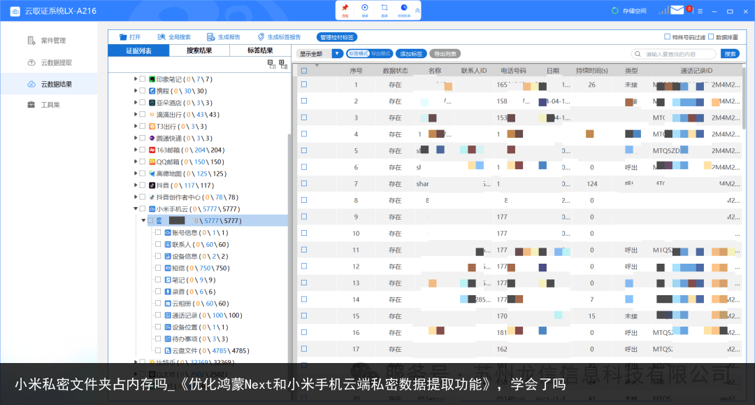The image size is (755, 405).
Task: Check the 圆通快递 checkbox
Action: point(143,138)
